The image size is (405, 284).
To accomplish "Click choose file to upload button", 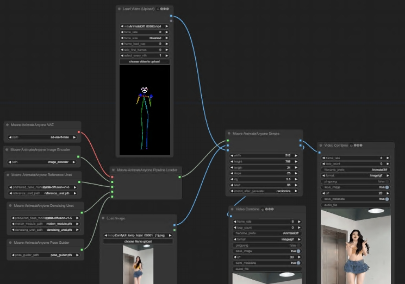I will pos(138,242).
